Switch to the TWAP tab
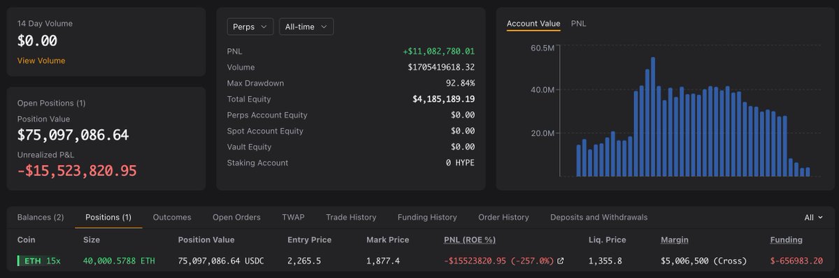839x278 pixels. point(293,217)
